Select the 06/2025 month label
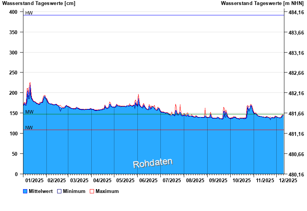307x211 pixels. pyautogui.click(x=149, y=180)
